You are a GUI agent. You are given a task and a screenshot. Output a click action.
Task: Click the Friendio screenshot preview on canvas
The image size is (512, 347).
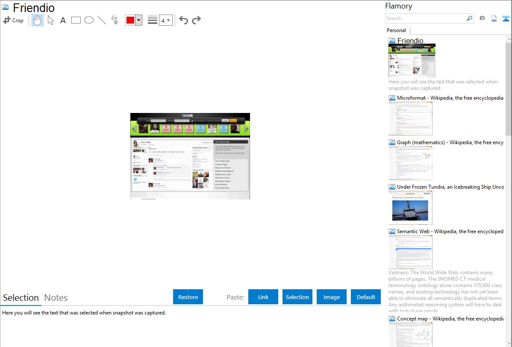coord(190,156)
